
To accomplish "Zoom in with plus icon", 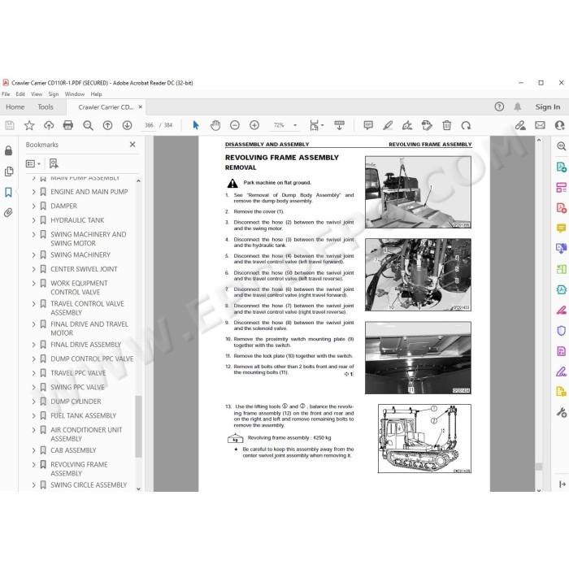I will coord(254,125).
